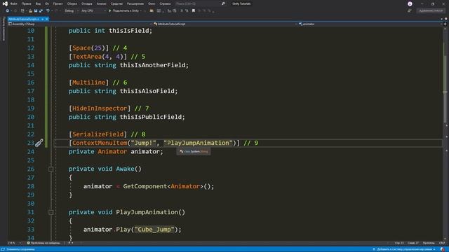Click the bookmark toolbar icon
Screen dimensions: 449x252
pos(194,11)
